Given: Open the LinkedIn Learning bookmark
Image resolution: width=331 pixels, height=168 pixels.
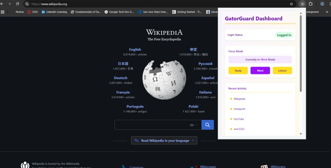Looking at the screenshot, I should pos(54,12).
